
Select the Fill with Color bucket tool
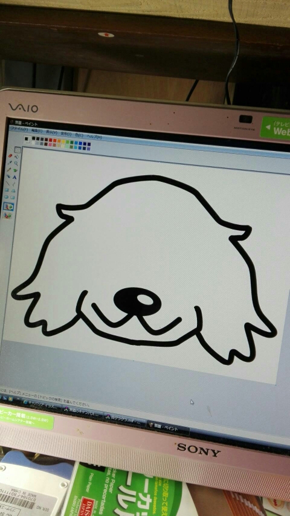tap(16, 157)
